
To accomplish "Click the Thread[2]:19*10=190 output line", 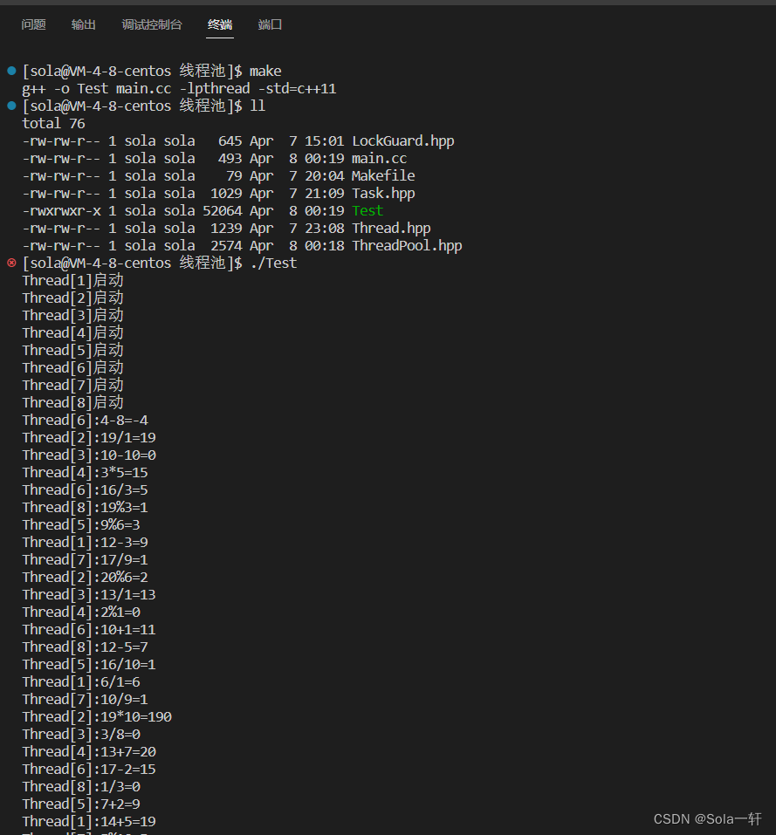I will click(97, 717).
